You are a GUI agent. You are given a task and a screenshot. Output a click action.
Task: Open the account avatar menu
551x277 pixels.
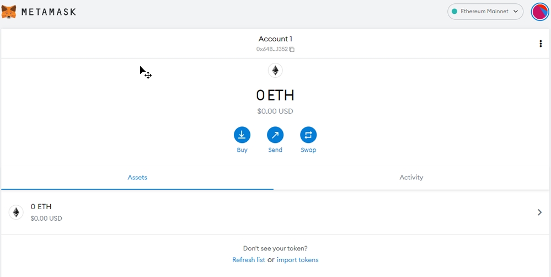539,12
